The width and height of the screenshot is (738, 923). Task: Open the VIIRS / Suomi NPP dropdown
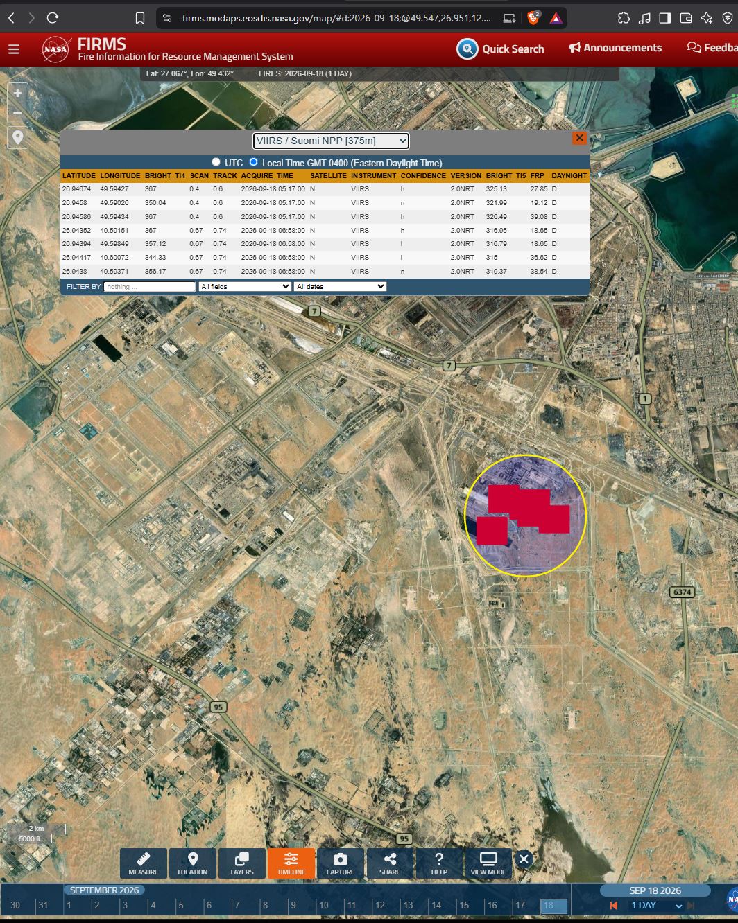point(331,141)
